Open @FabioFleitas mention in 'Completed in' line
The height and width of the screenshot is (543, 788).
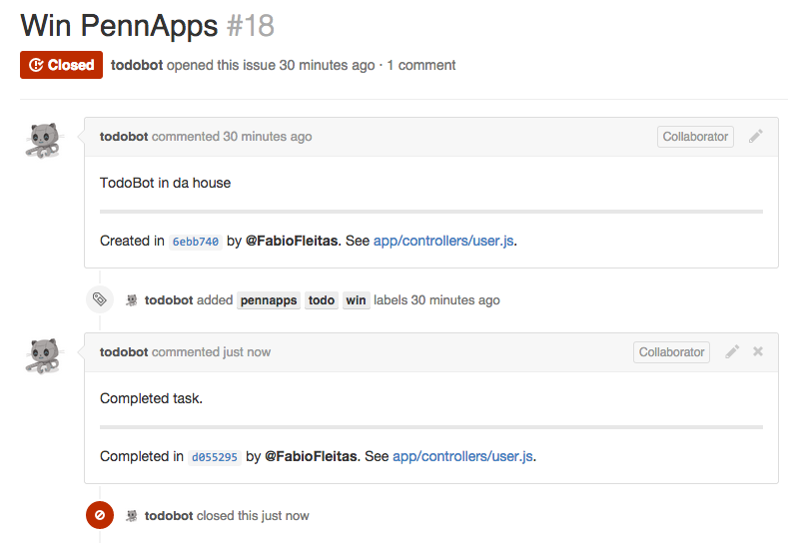point(312,456)
